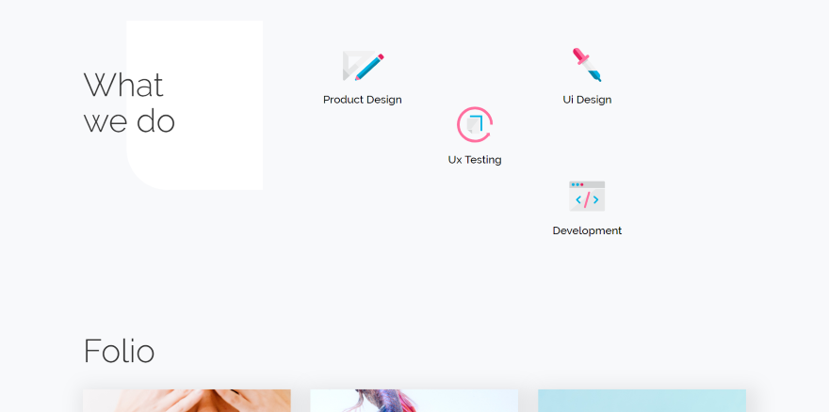Click the gray triangle ruler in Product Design icon
This screenshot has height=412, width=829.
point(352,66)
